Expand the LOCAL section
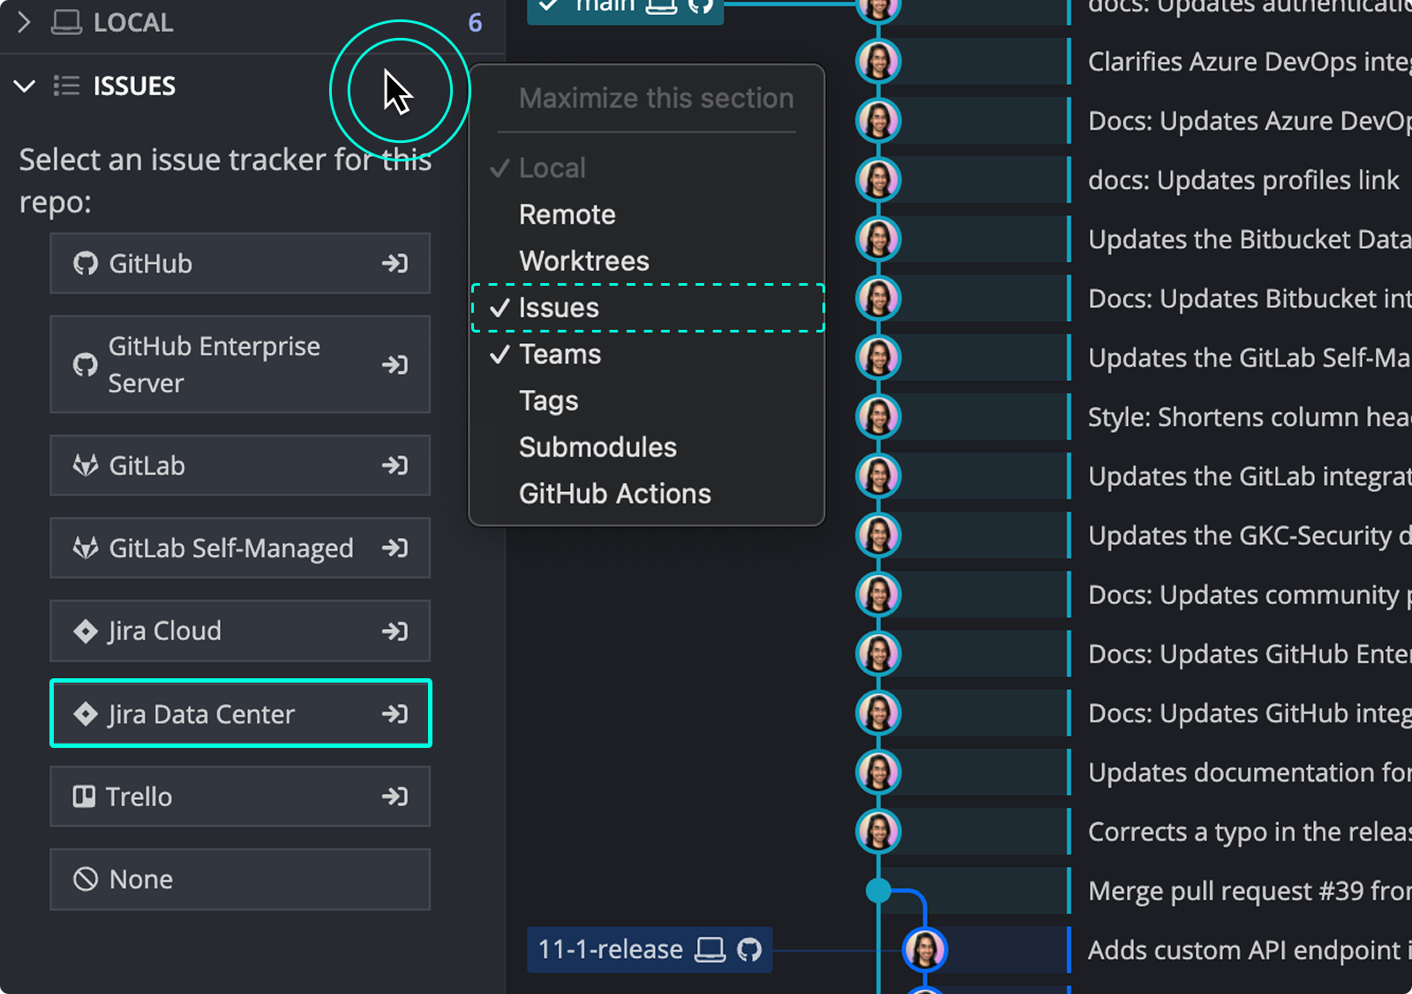This screenshot has width=1412, height=994. [x=24, y=22]
